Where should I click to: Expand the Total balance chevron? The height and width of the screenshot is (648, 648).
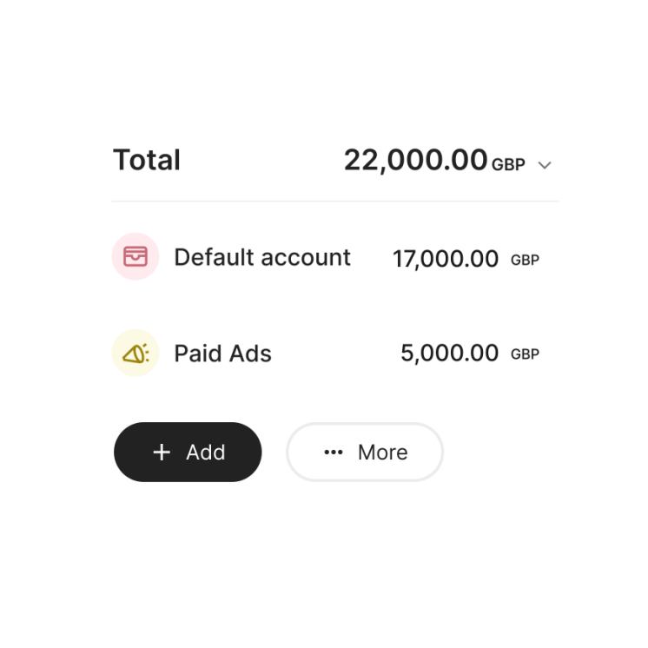pos(545,165)
